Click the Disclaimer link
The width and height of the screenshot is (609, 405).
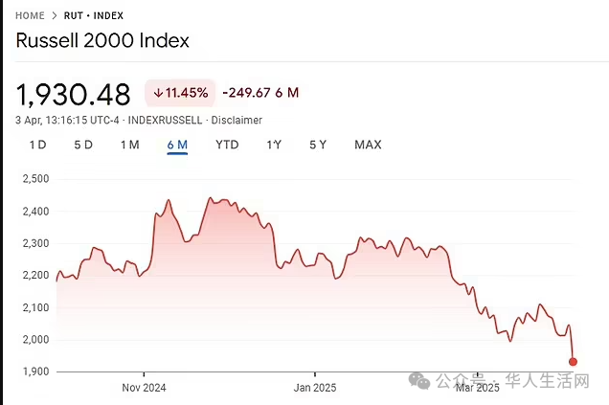[236, 120]
